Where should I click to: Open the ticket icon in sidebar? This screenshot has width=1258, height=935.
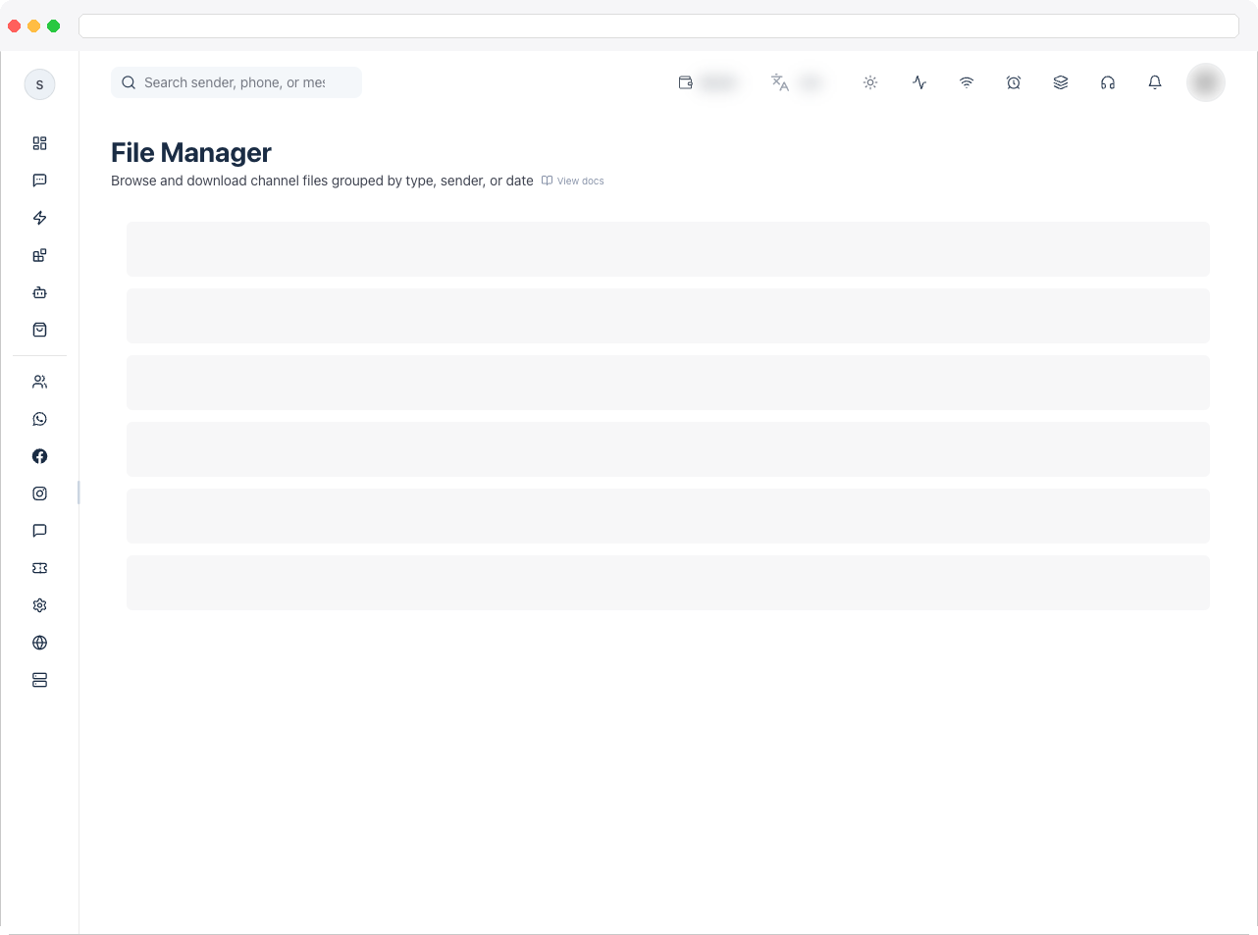coord(39,568)
